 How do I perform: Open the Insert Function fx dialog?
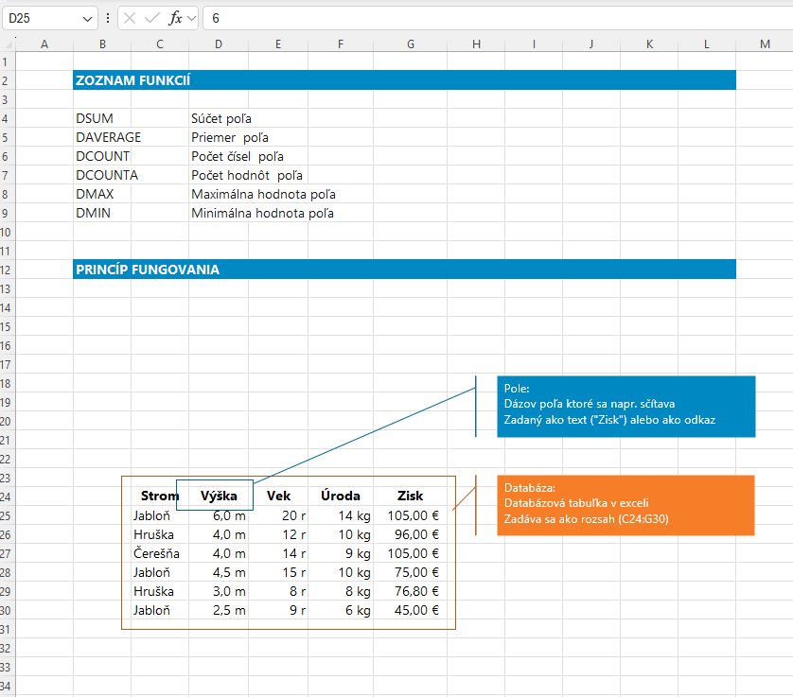point(175,18)
